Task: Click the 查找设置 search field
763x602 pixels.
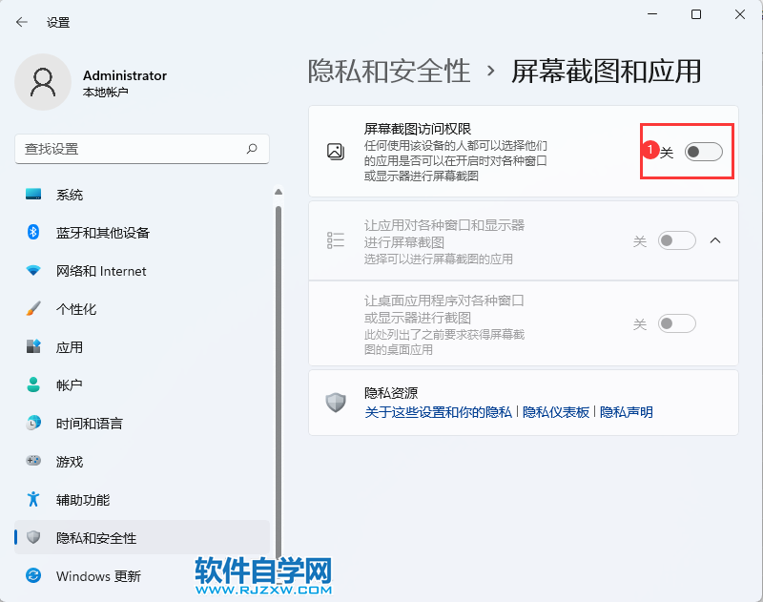Action: tap(129, 149)
